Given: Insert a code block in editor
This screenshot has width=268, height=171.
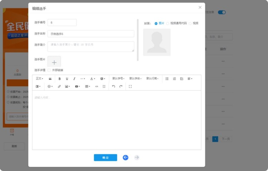Looking at the screenshot, I should point(96,86).
